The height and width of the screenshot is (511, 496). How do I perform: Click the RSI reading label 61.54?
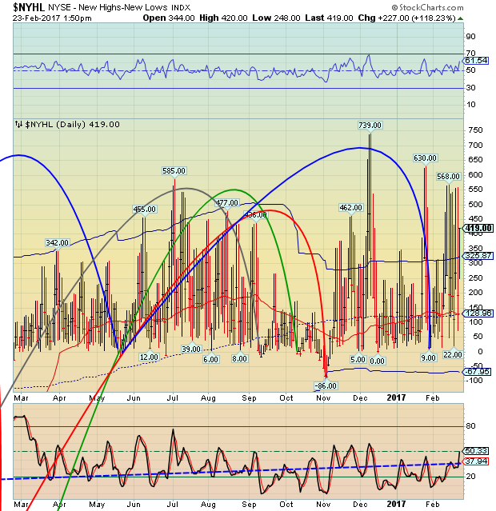476,60
